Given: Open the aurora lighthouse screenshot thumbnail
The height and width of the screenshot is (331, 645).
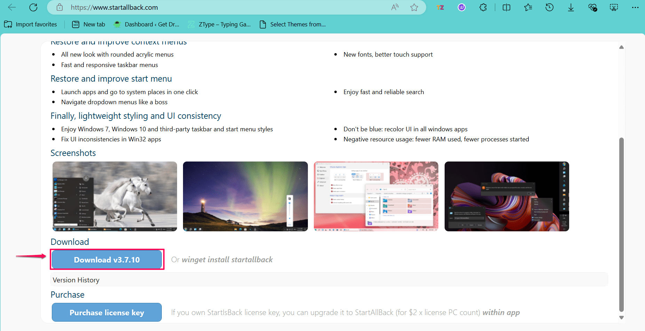Looking at the screenshot, I should coord(245,196).
